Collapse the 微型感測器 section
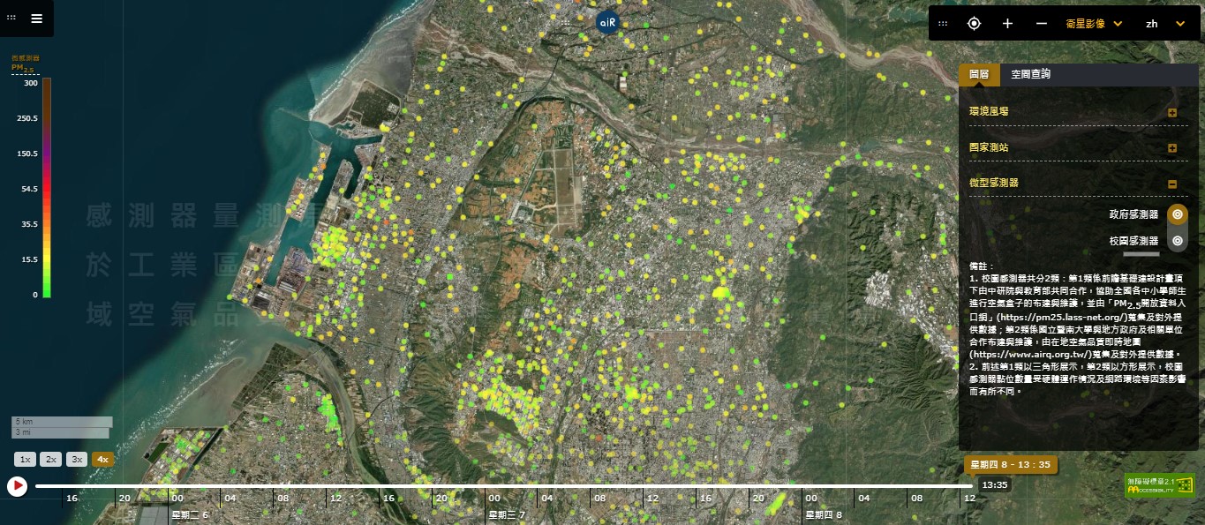The image size is (1205, 525). pyautogui.click(x=1172, y=184)
